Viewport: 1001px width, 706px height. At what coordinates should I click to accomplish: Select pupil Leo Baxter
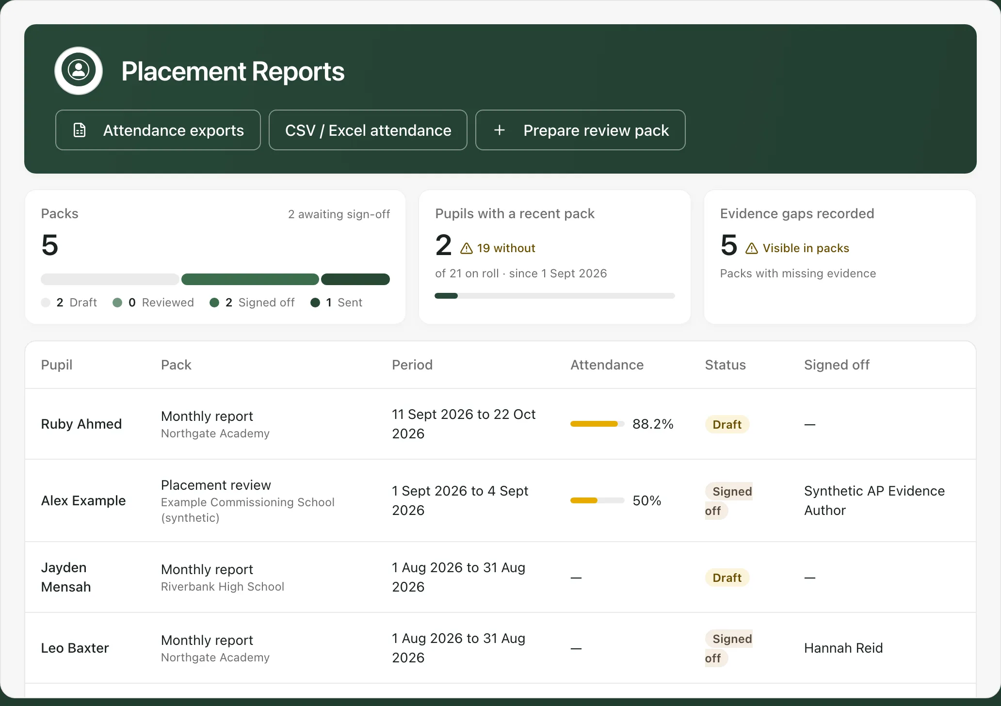pyautogui.click(x=75, y=648)
